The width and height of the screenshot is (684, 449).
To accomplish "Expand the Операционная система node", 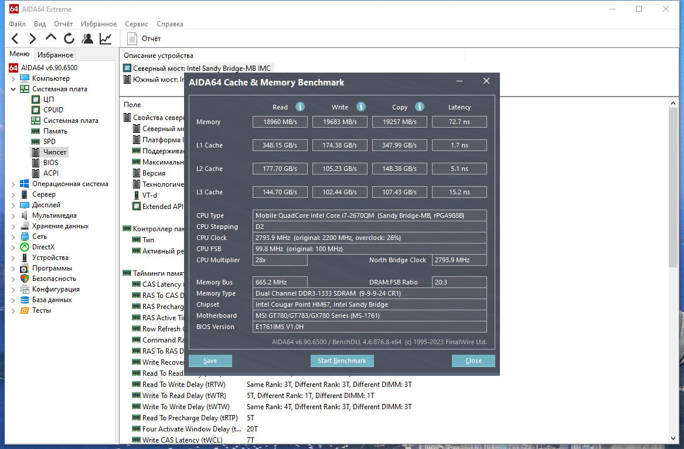I will click(13, 184).
